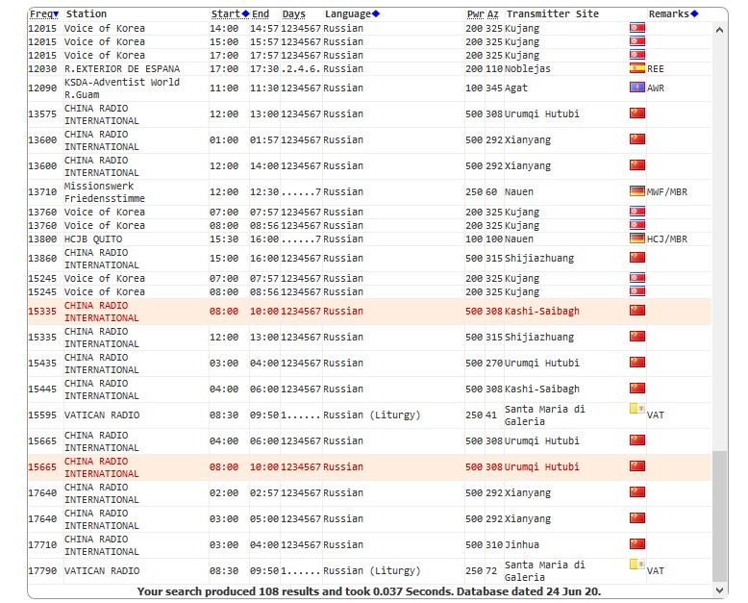Click the North Korea flag in the 12015 14:00 row

click(637, 28)
